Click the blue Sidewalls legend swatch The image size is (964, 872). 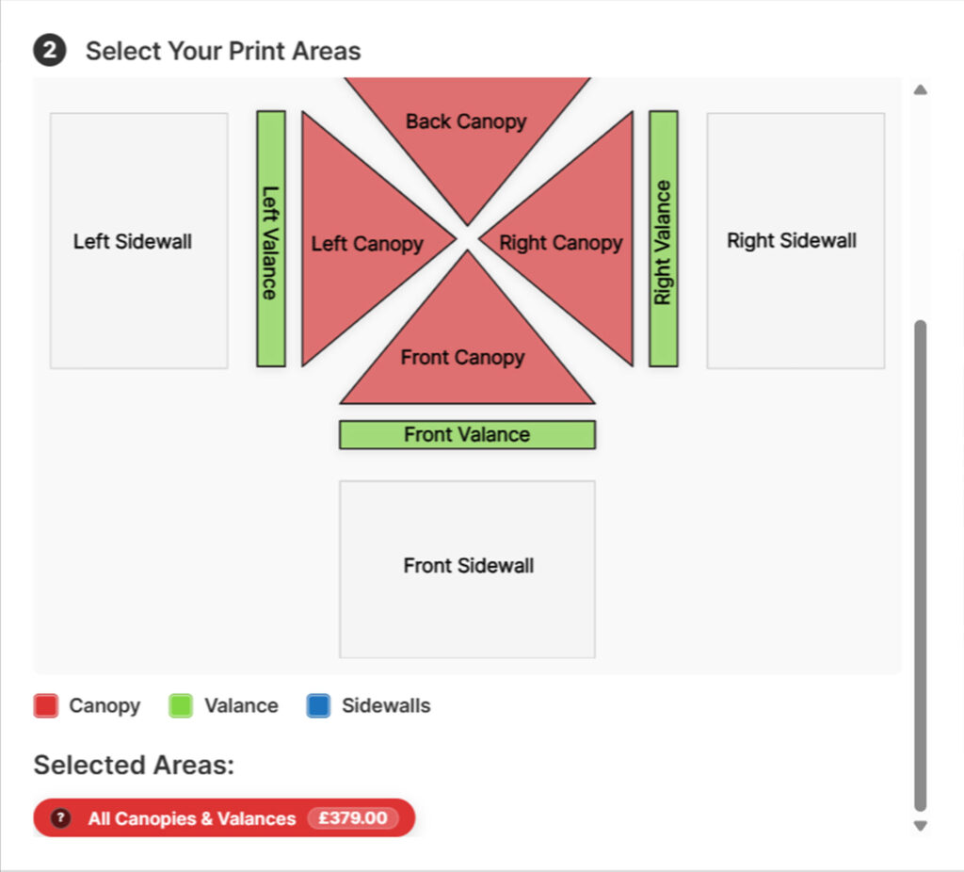pos(318,706)
